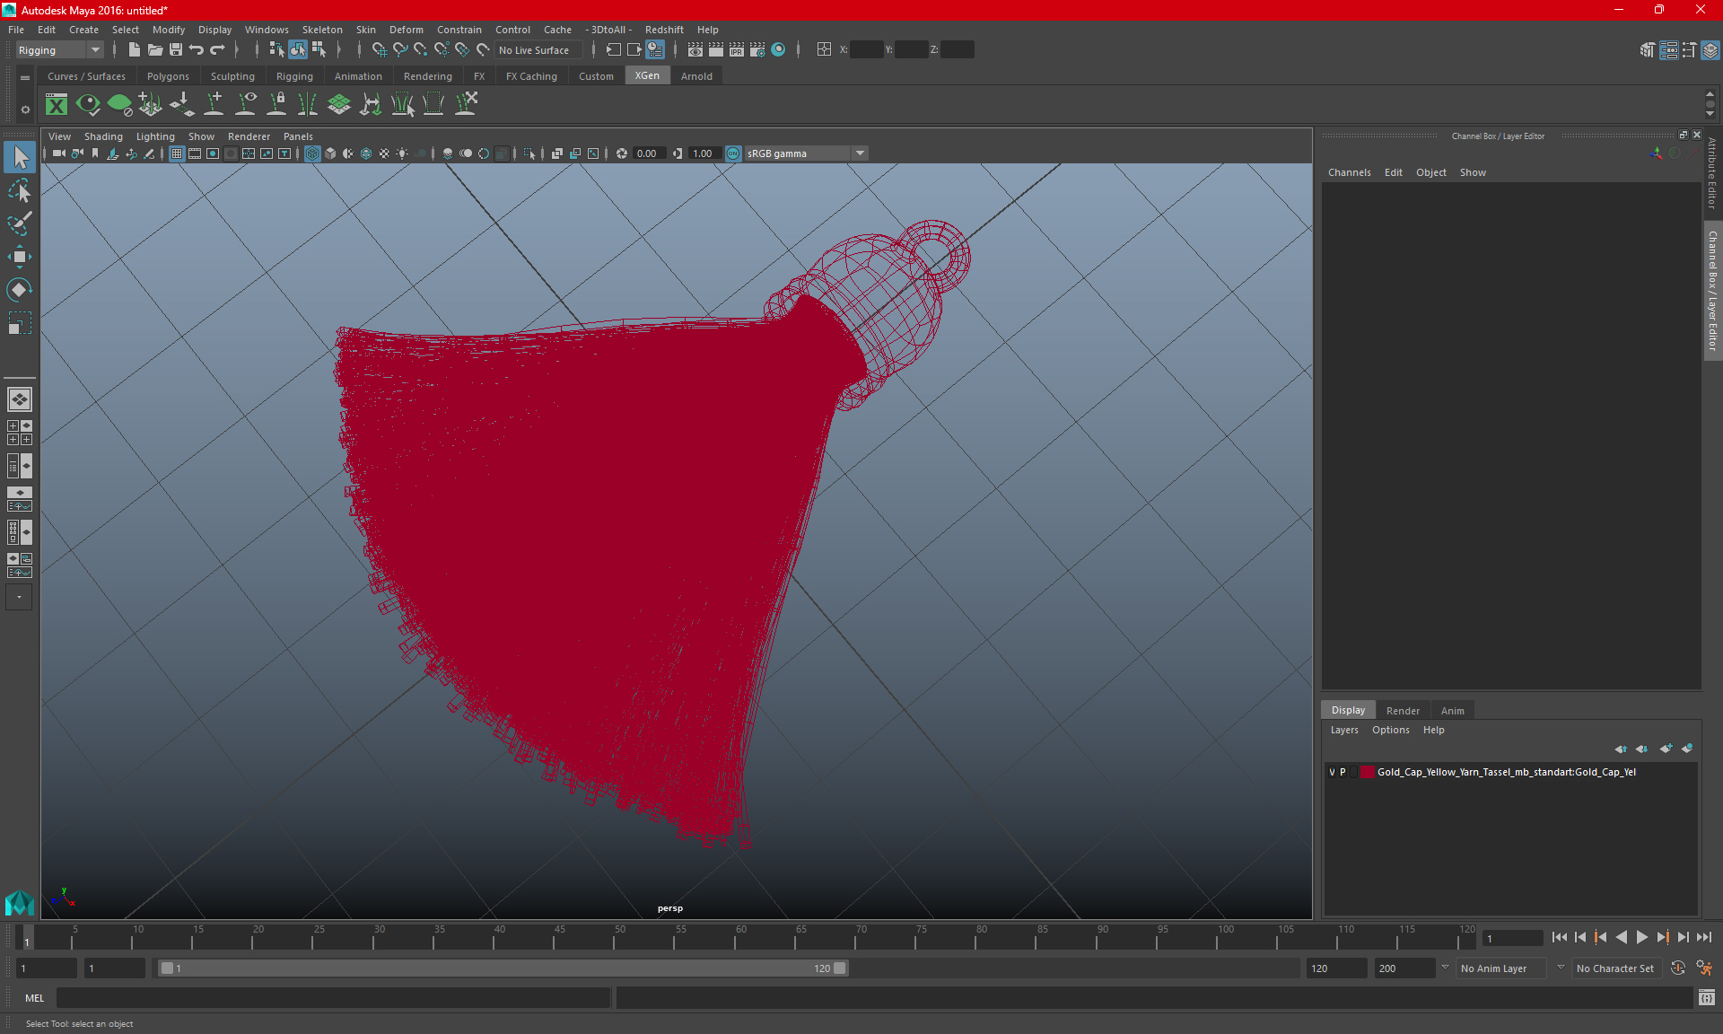Select the Paint Selection tool
Image resolution: width=1723 pixels, height=1034 pixels.
click(19, 223)
